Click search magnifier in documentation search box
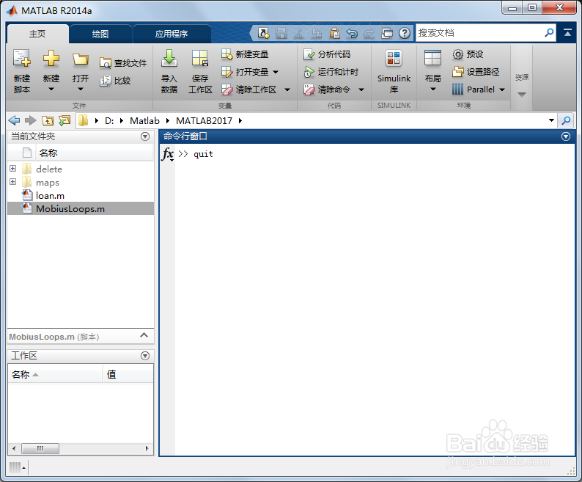Screen dimensions: 582x482 click(x=549, y=33)
